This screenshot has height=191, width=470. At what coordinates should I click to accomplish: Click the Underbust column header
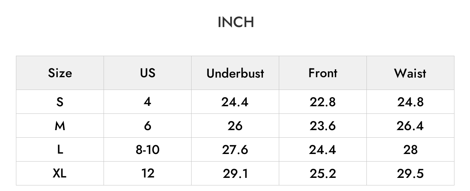(x=235, y=73)
